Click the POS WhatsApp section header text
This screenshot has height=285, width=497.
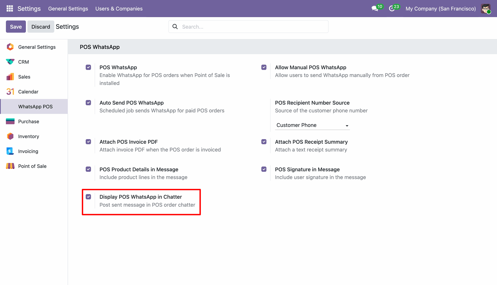click(x=100, y=47)
